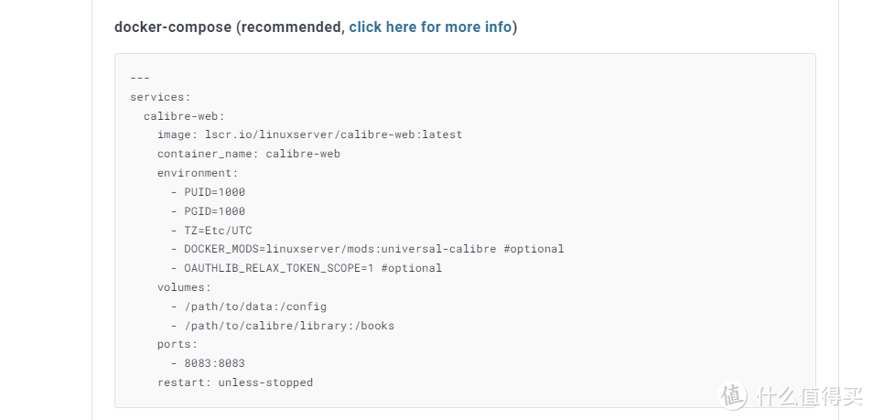Click the container_name: calibre-web line
Screen dimensions: 873x420
[x=248, y=154]
